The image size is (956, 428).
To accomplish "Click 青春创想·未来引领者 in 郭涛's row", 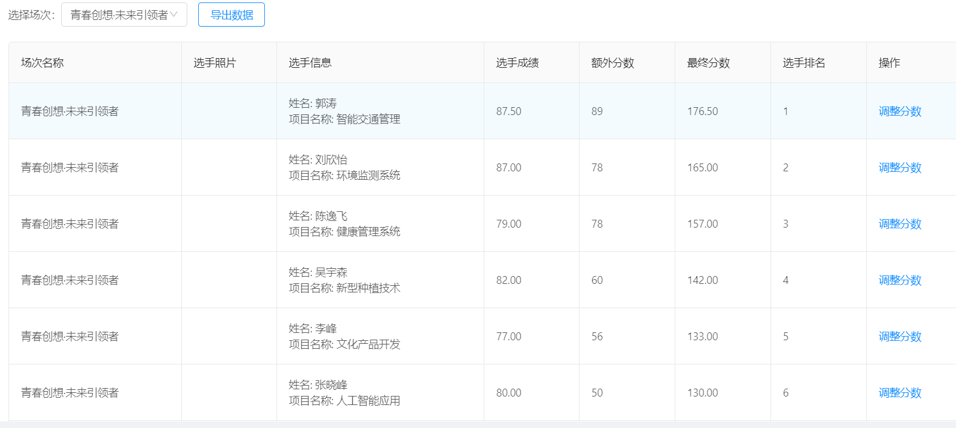I will [70, 111].
